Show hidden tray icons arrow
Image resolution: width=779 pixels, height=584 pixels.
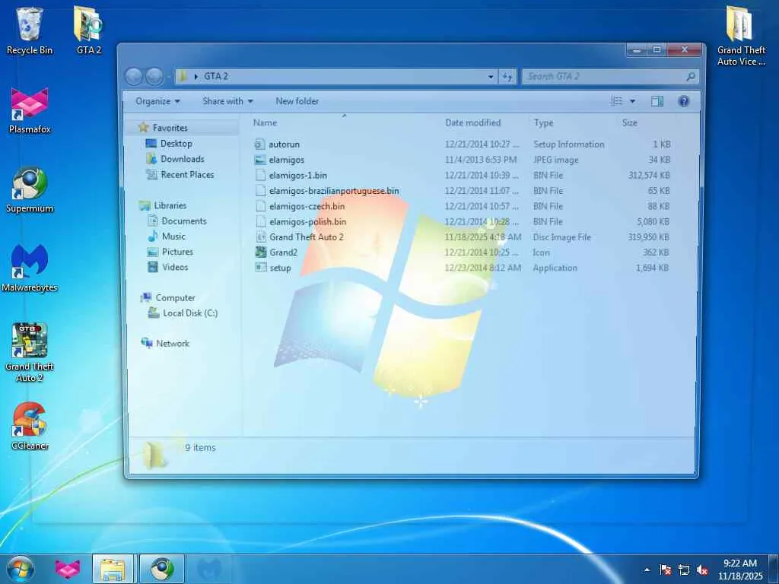click(x=647, y=570)
